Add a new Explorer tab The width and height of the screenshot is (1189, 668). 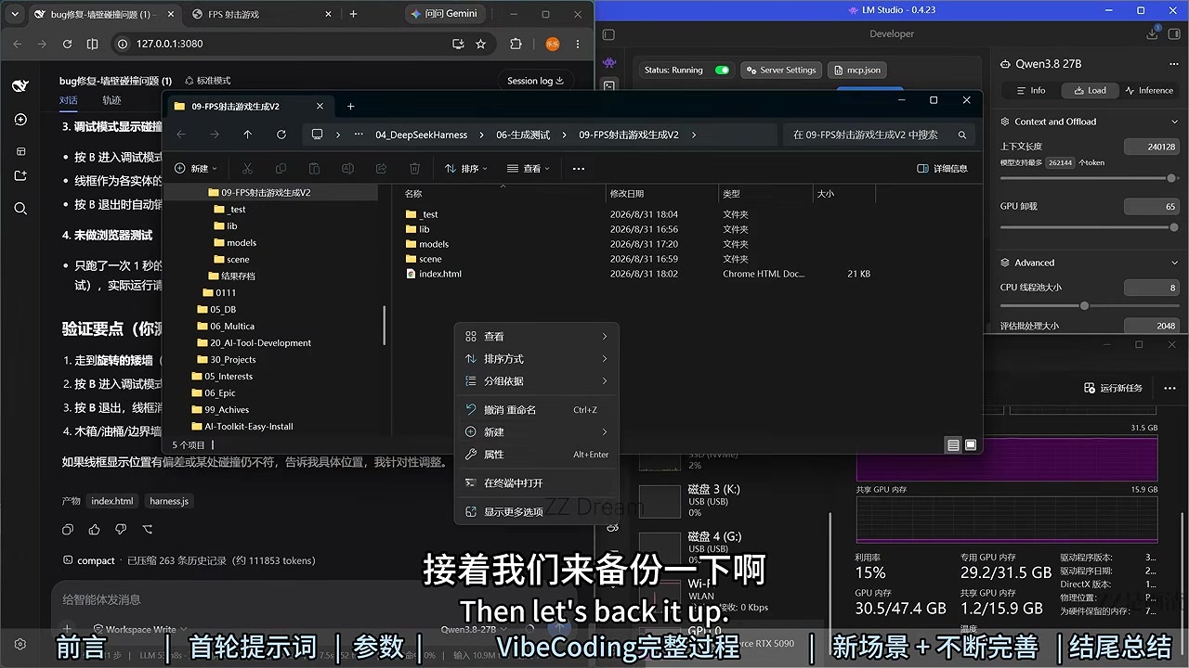point(350,107)
